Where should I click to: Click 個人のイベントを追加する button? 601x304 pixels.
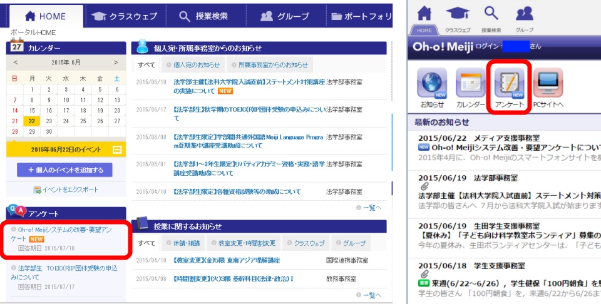[64, 170]
